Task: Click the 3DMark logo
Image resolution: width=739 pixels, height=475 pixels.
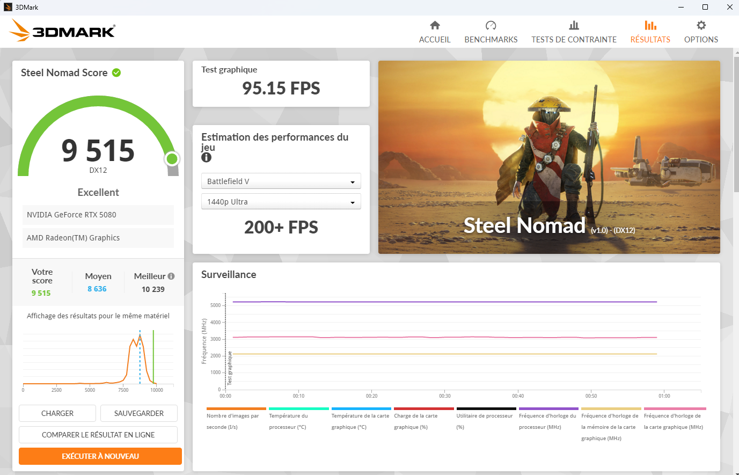Action: [x=62, y=31]
